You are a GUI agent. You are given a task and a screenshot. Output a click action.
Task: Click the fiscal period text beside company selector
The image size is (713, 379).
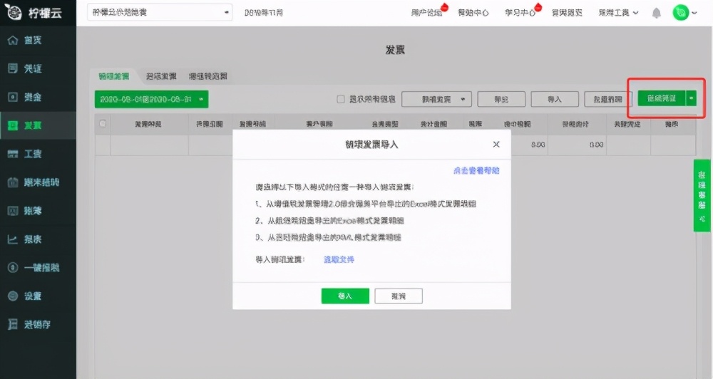(264, 13)
